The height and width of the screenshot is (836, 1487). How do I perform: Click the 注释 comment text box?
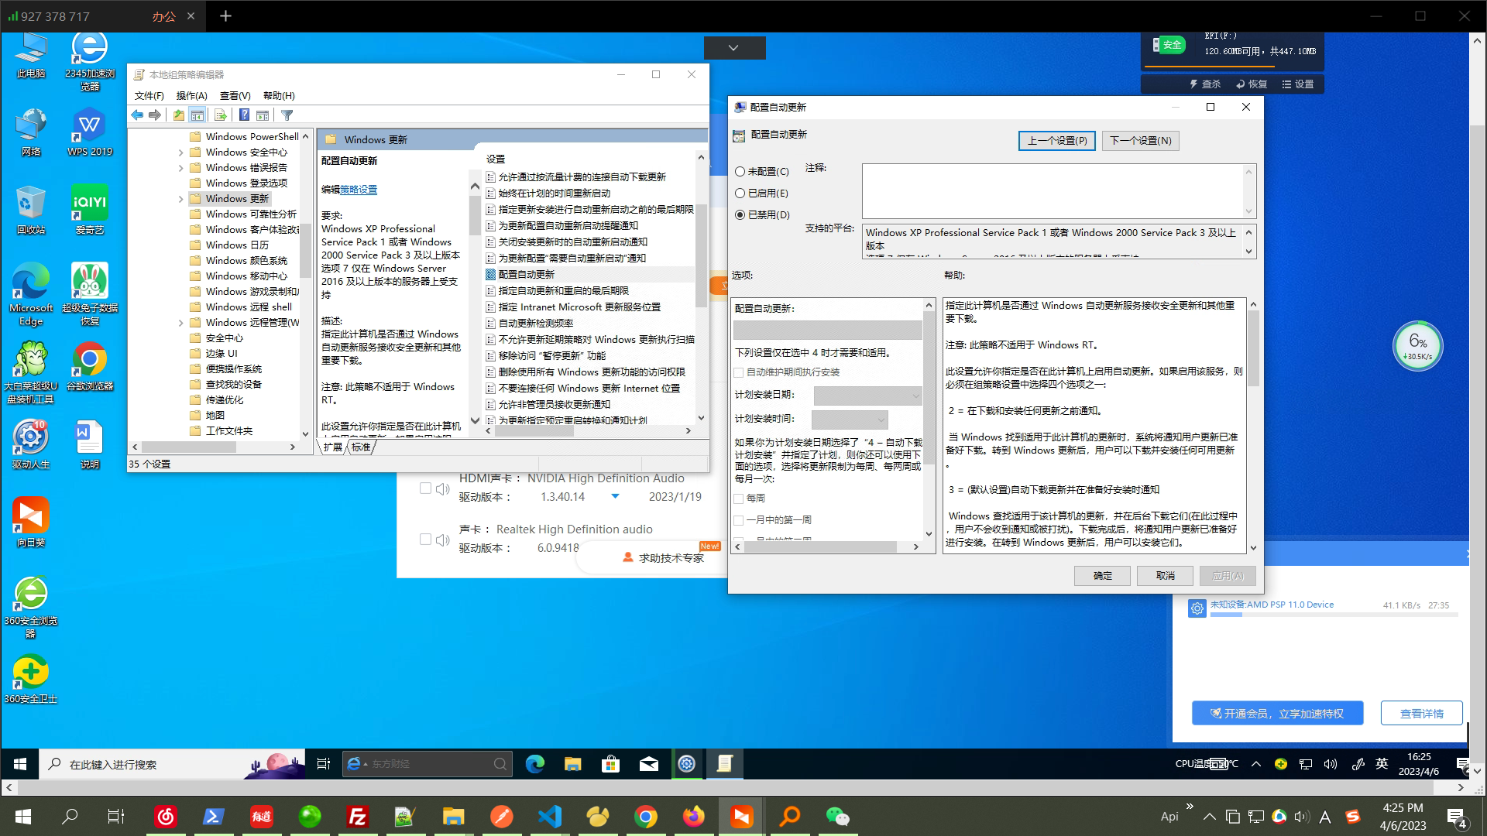coord(1053,191)
